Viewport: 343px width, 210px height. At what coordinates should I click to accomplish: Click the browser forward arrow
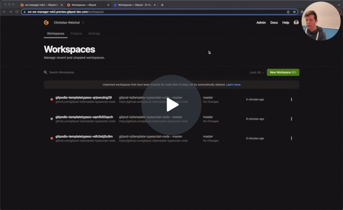tap(10, 12)
